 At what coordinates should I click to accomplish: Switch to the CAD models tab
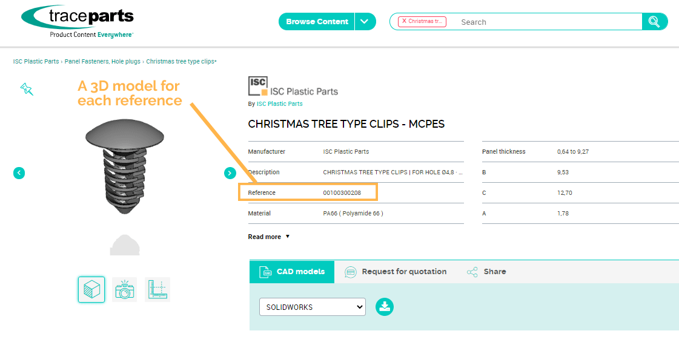click(x=292, y=272)
